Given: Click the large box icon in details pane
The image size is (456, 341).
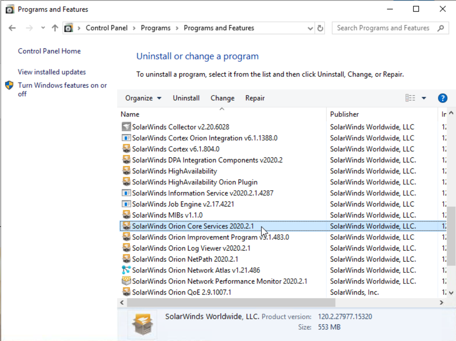Looking at the screenshot, I should point(142,324).
